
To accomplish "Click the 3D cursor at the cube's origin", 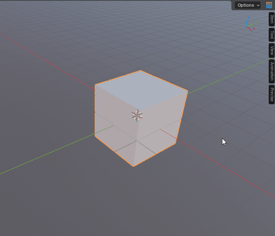I will pyautogui.click(x=137, y=115).
